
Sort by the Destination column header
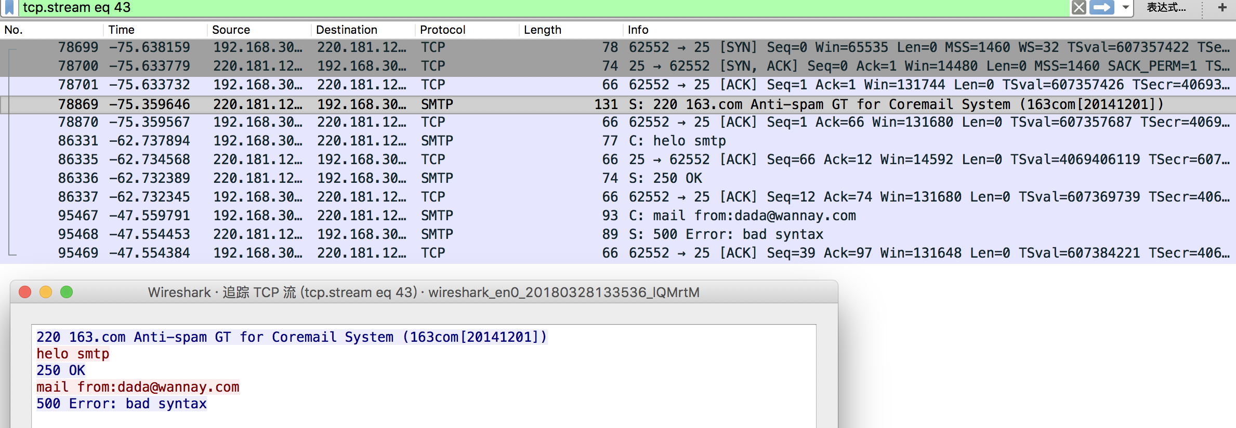pyautogui.click(x=364, y=30)
